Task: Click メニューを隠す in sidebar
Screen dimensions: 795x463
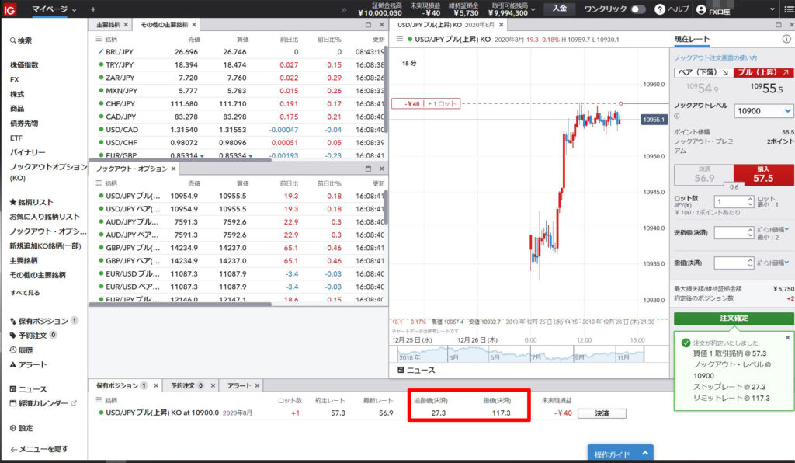Action: pyautogui.click(x=39, y=449)
